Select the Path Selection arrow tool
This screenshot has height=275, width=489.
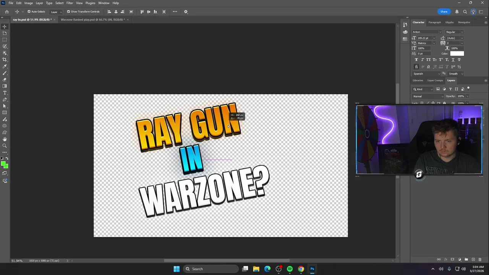tap(5, 106)
